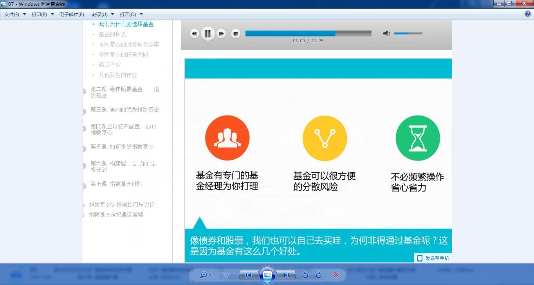The height and width of the screenshot is (285, 534).
Task: Delete the photo with red X
Action: click(336, 275)
